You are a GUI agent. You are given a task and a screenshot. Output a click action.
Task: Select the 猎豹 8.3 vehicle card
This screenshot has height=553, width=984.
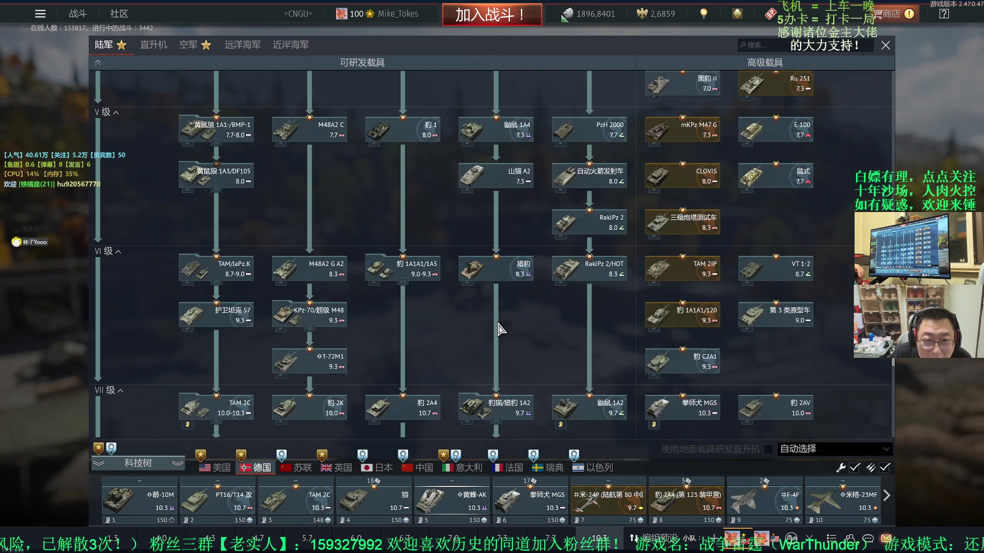click(x=496, y=268)
